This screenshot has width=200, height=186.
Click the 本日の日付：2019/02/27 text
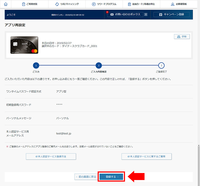(x=57, y=43)
